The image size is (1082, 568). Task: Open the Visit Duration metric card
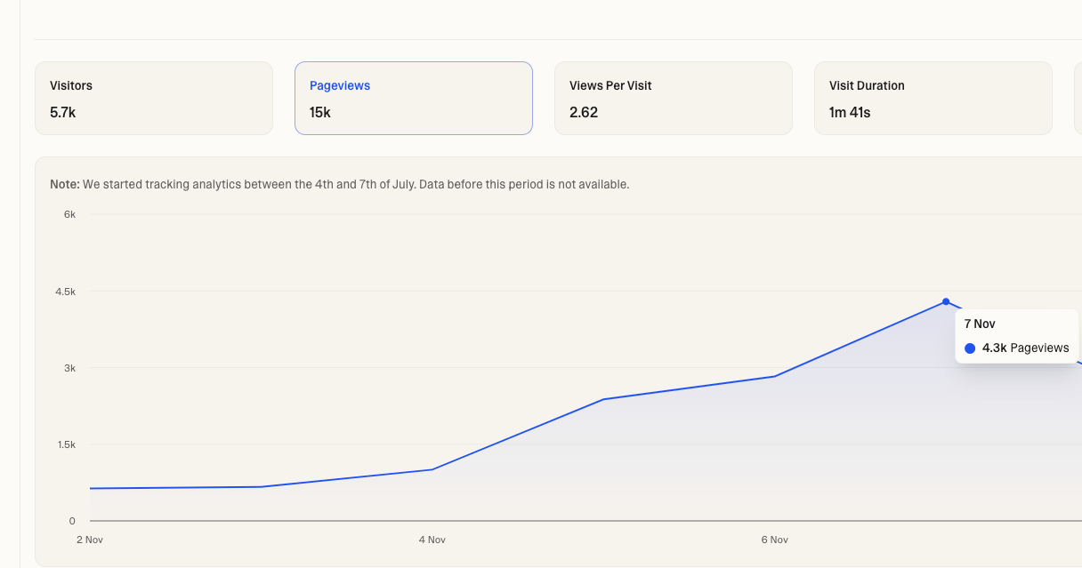(933, 98)
